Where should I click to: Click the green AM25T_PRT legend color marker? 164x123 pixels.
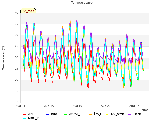click(66, 114)
